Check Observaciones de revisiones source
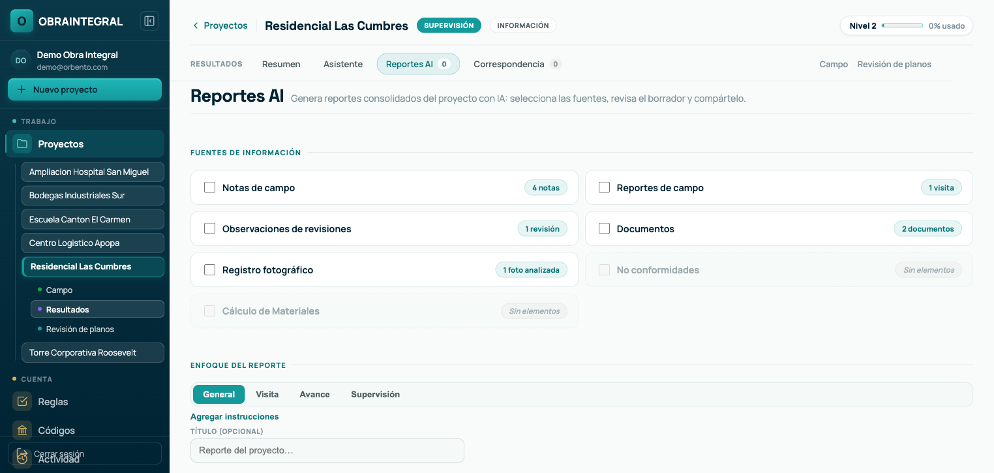Screen dimensions: 994x473 pyautogui.click(x=209, y=228)
